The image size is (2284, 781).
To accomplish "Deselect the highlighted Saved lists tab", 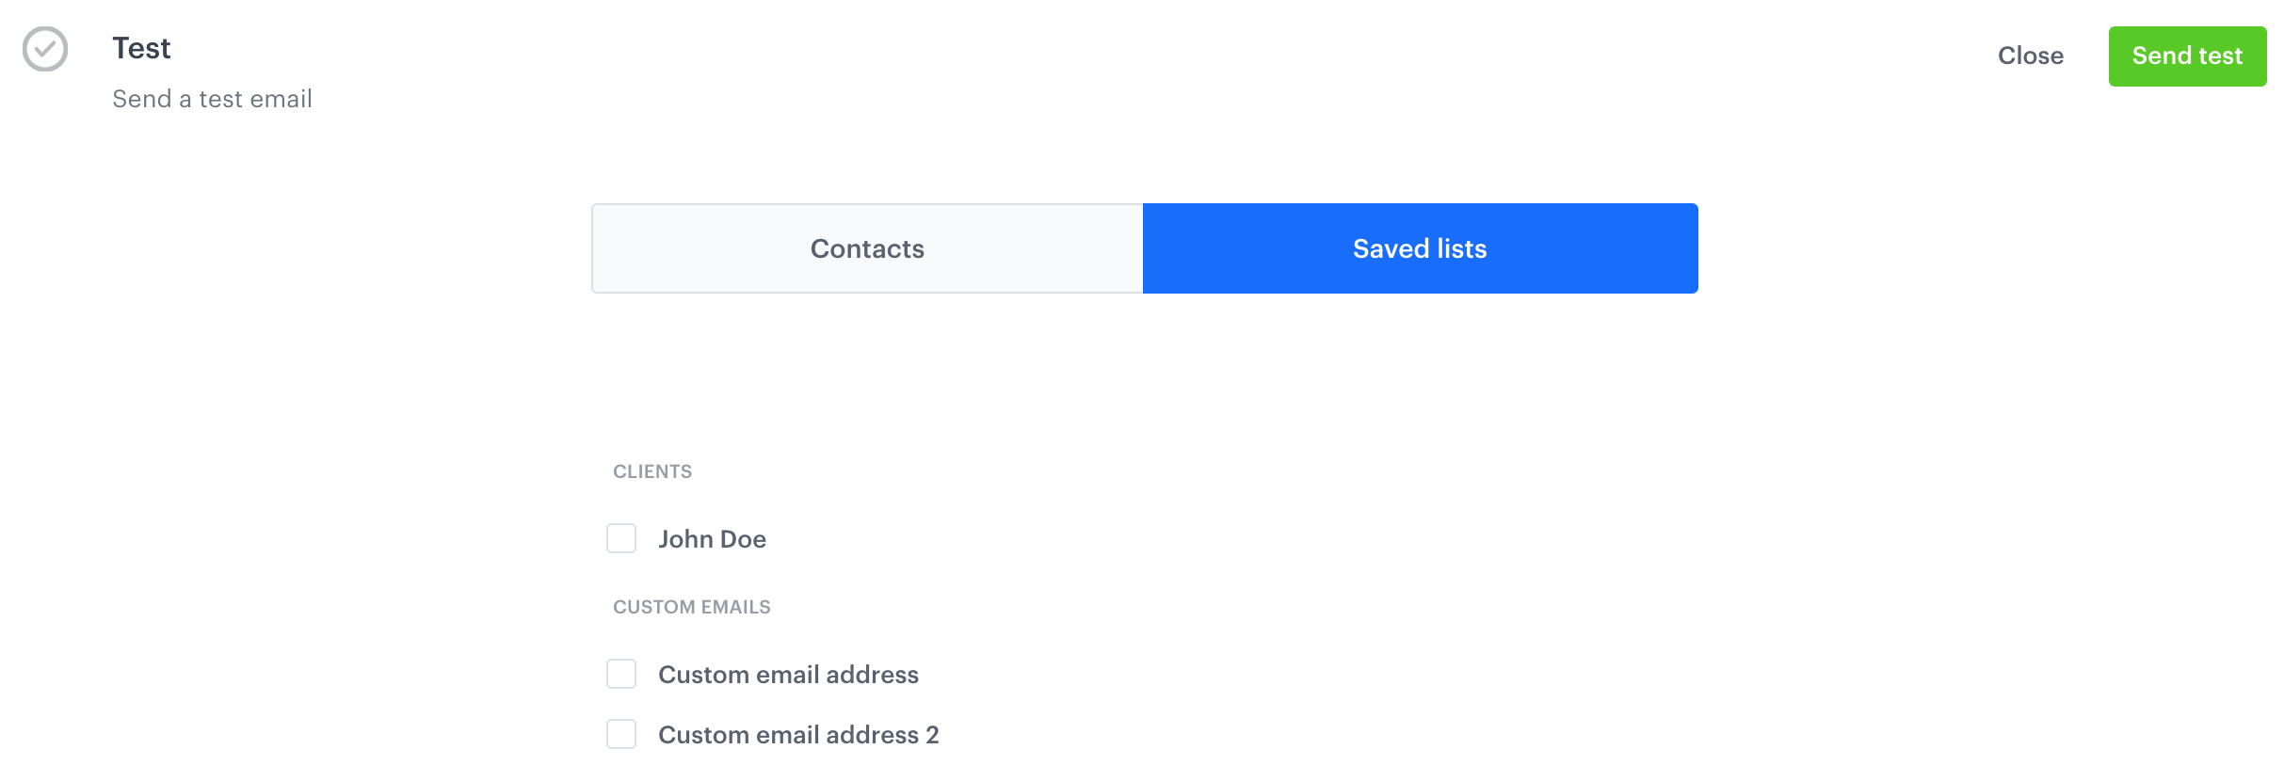I will [x=1419, y=248].
